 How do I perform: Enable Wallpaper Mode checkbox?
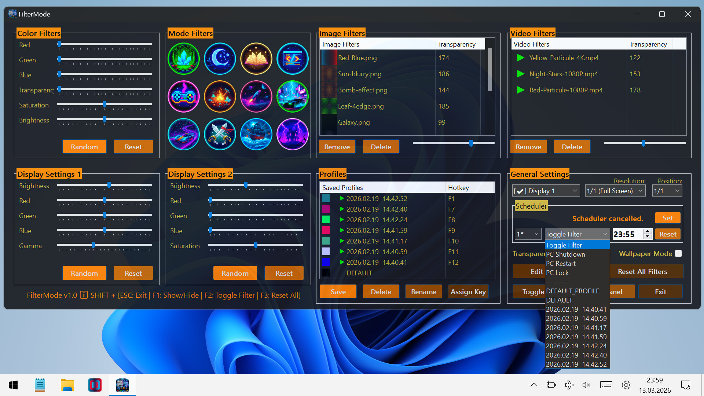pyautogui.click(x=678, y=253)
